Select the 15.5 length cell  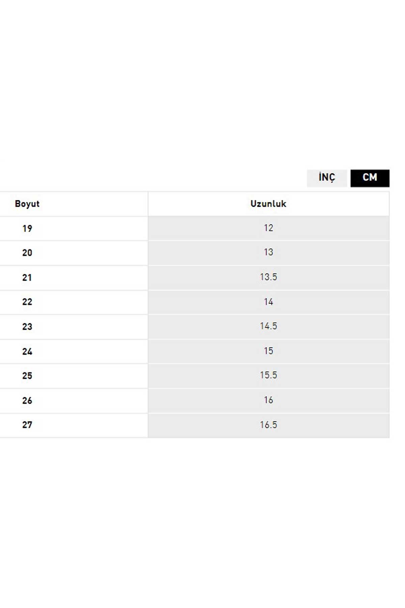click(x=268, y=375)
